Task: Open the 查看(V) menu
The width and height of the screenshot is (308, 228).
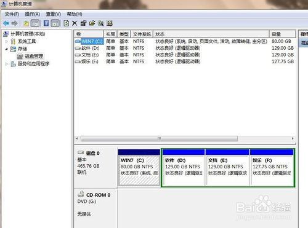Action: click(54, 14)
